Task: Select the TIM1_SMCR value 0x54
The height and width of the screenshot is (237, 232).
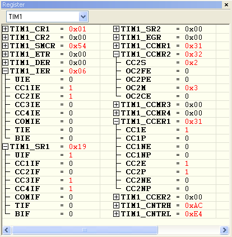Action: 77,46
